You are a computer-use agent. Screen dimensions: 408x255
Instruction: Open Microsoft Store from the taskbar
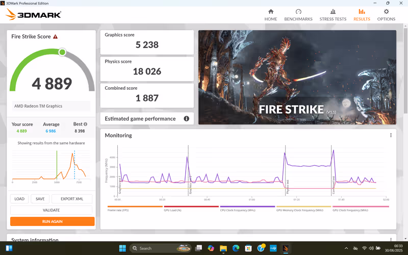coord(248,248)
